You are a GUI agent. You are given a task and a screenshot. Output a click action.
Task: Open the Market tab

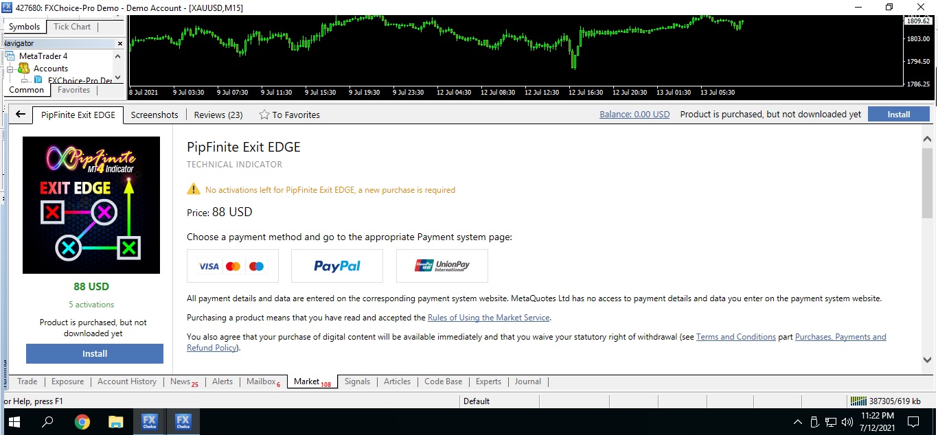pos(312,381)
